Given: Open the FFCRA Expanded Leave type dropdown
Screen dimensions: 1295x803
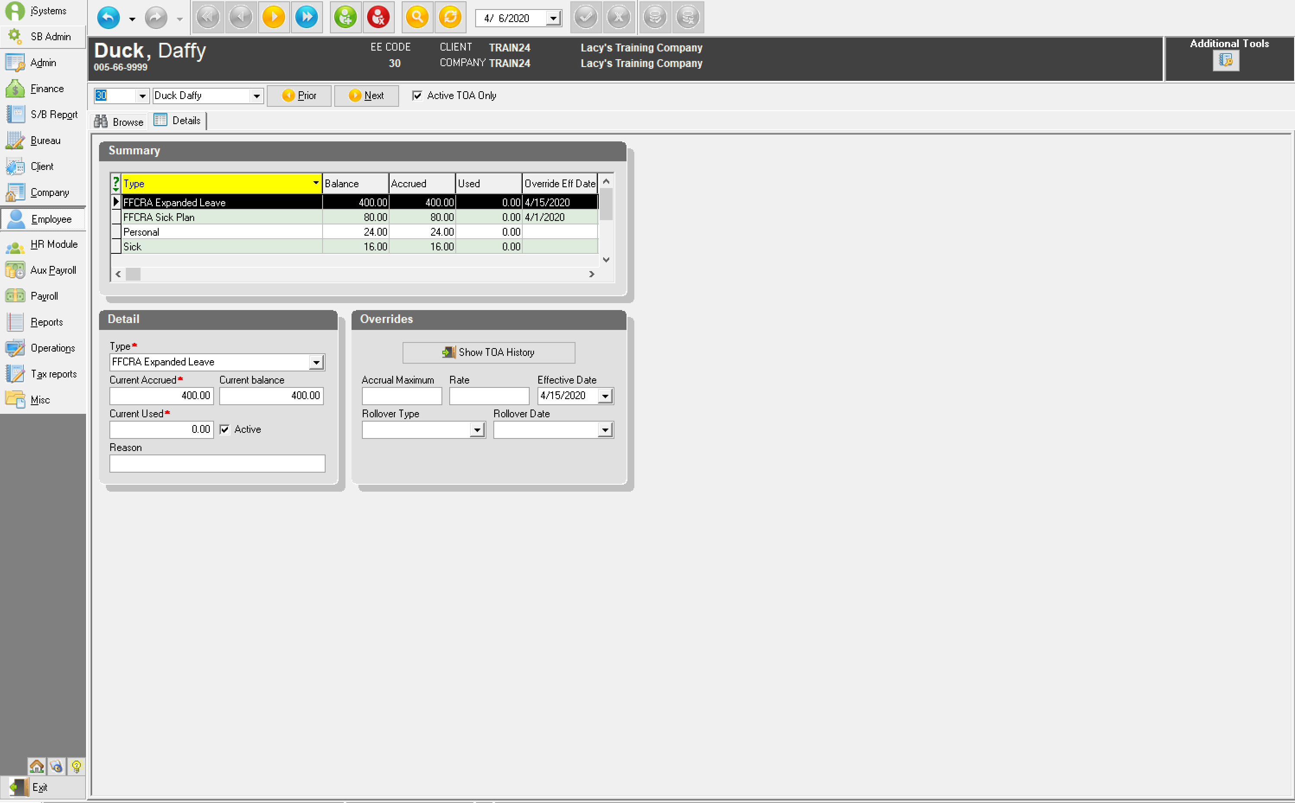Looking at the screenshot, I should coord(315,362).
